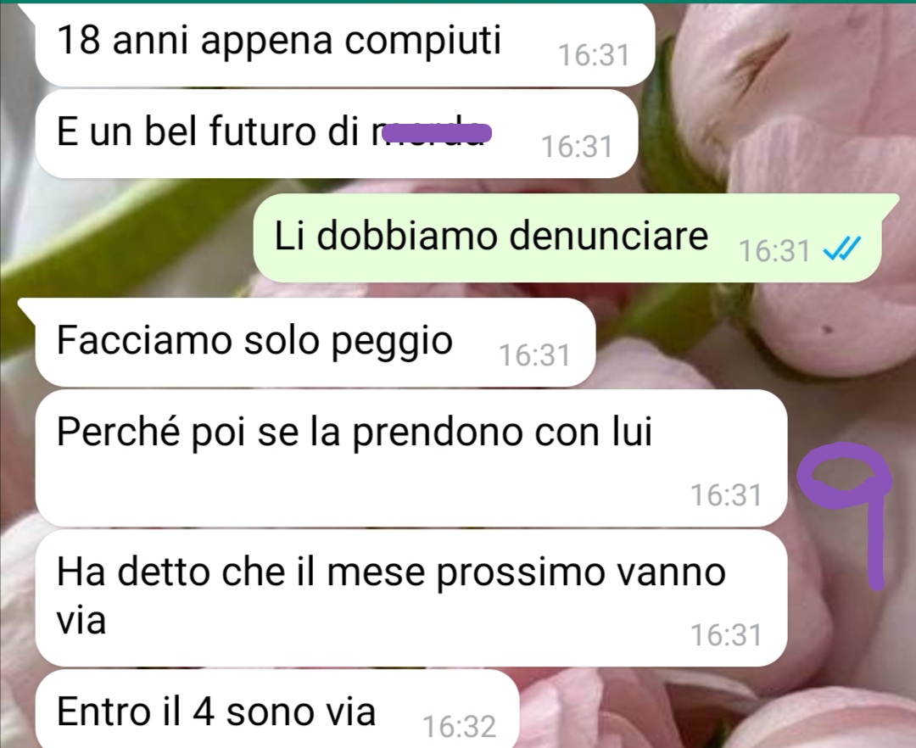Tap the 16:31 timestamp on sent message
The image size is (916, 748).
(x=774, y=251)
